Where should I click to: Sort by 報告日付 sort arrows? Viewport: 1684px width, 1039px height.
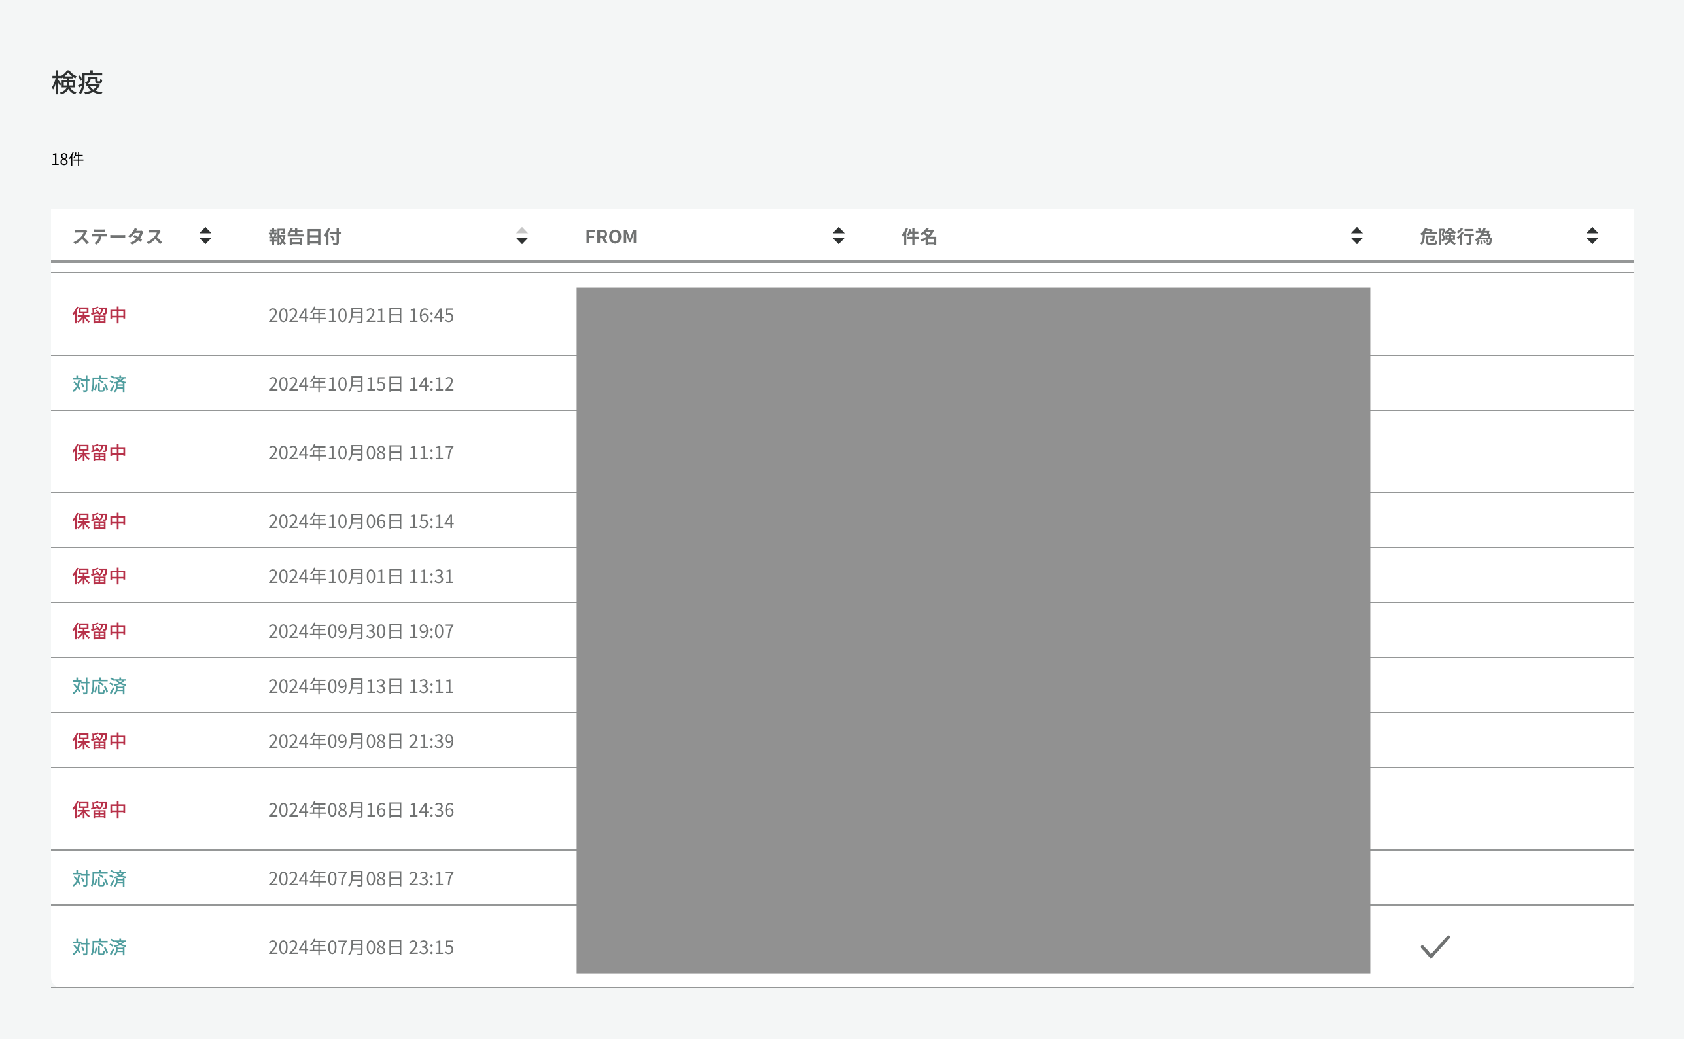(x=521, y=236)
